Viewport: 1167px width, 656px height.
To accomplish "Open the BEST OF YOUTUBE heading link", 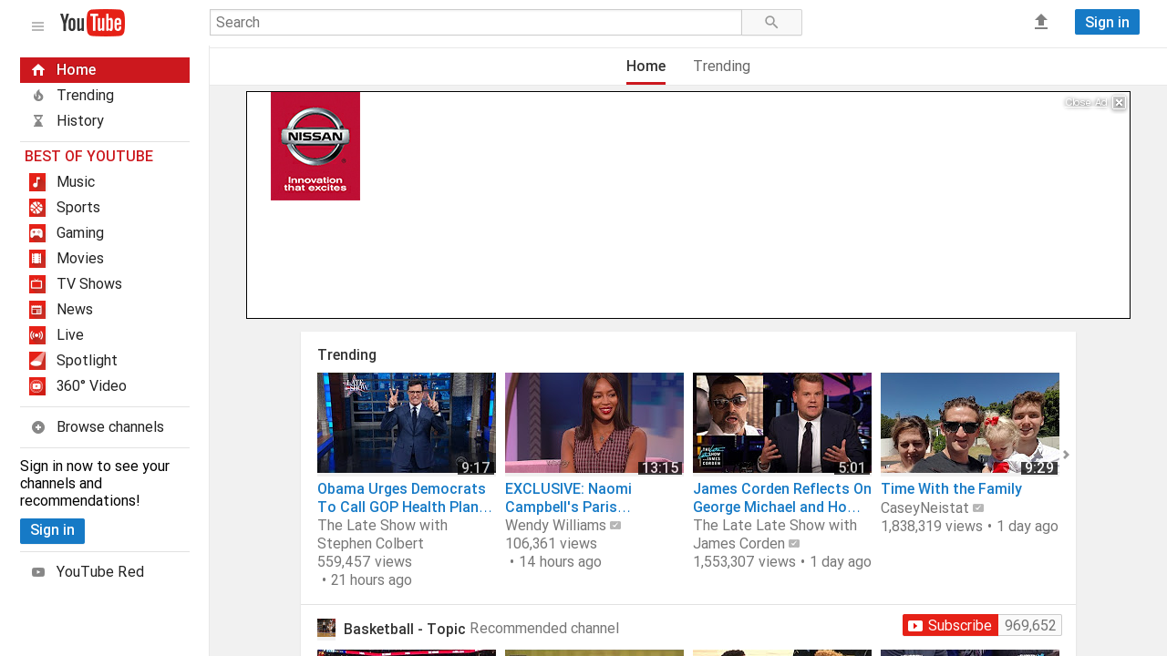I will [88, 157].
